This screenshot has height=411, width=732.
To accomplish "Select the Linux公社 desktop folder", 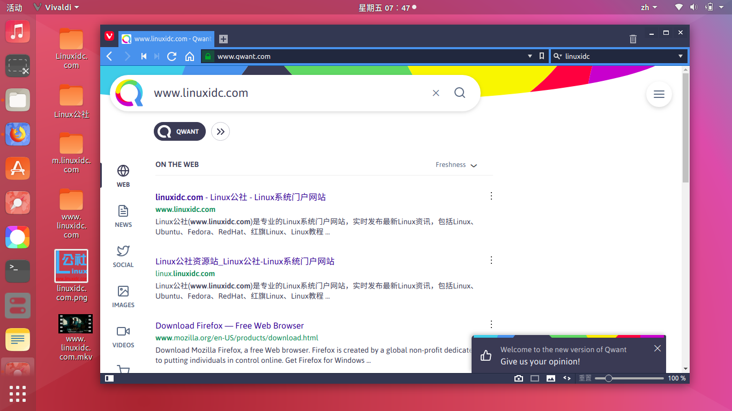I will coord(72,101).
